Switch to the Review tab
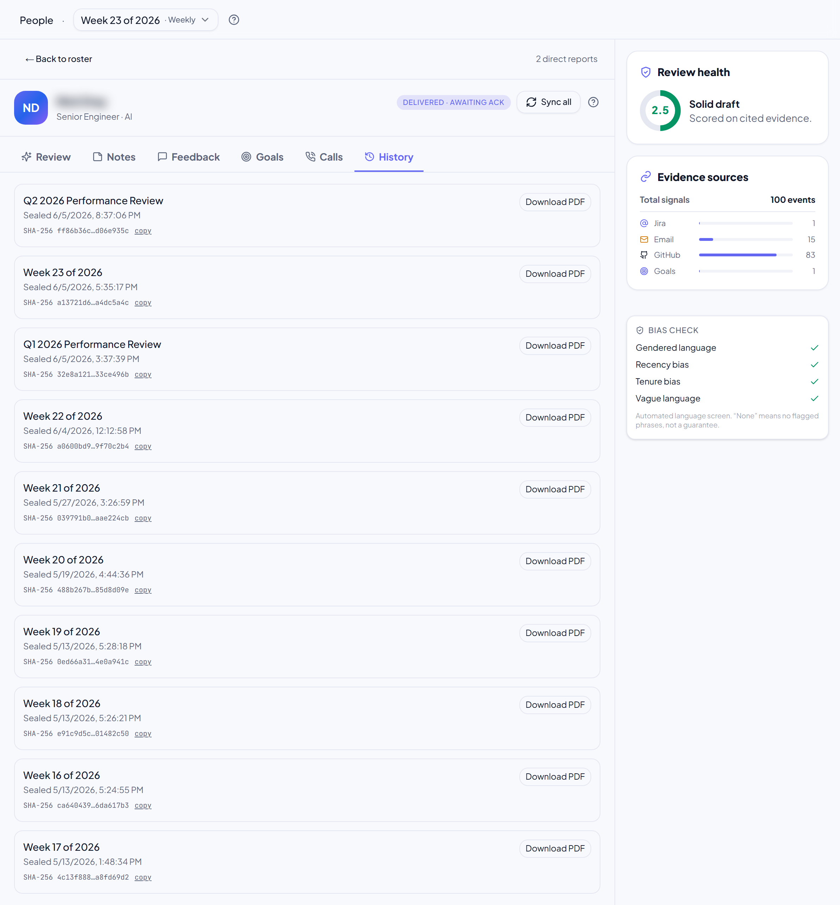This screenshot has width=840, height=905. tap(46, 157)
